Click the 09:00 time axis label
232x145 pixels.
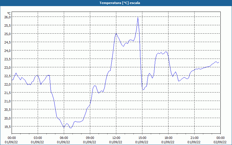click(90, 138)
